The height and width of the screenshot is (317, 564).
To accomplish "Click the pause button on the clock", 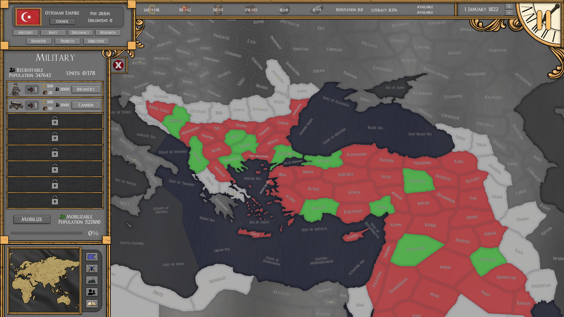I will pos(544,20).
